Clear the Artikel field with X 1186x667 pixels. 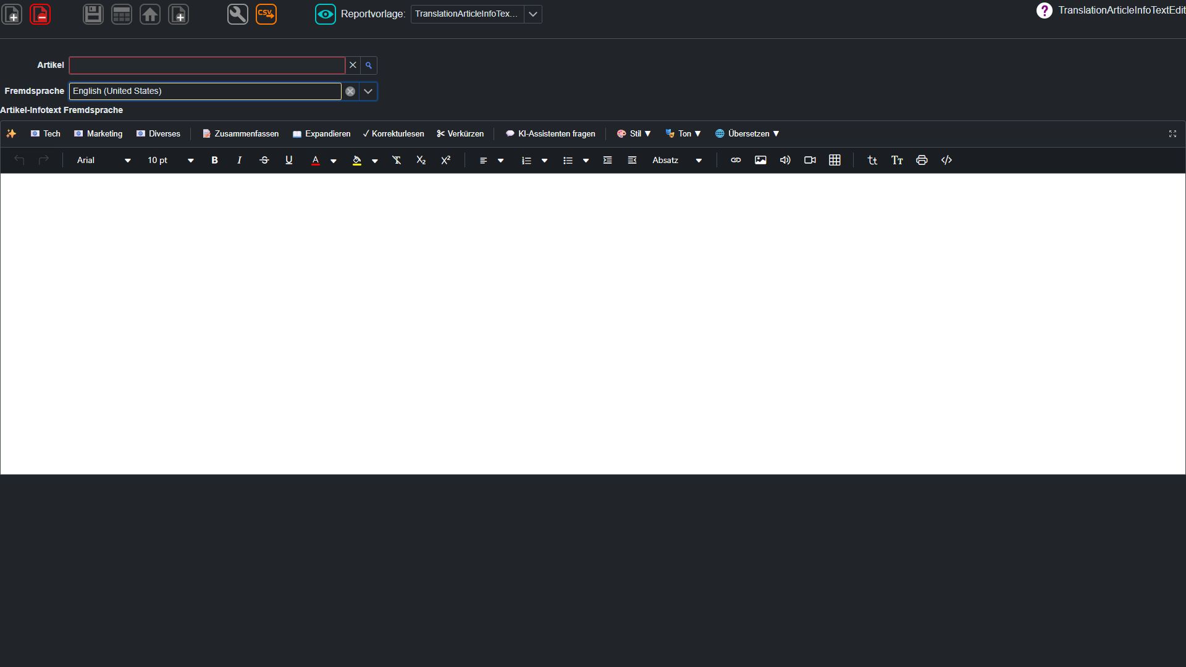pyautogui.click(x=353, y=65)
